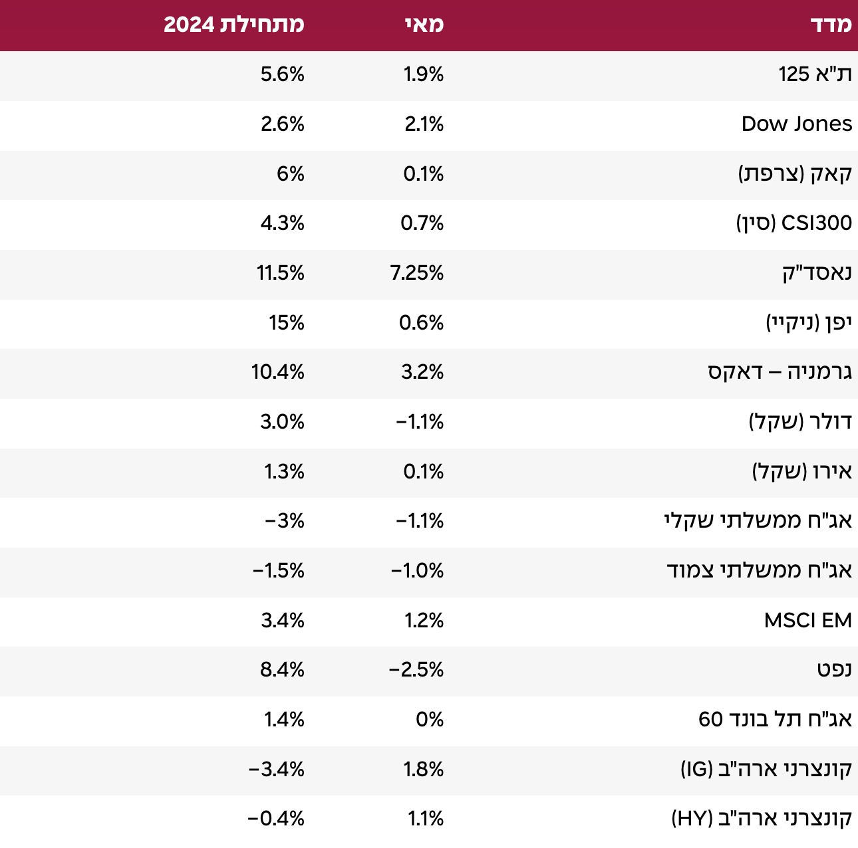Select the קונצרני ארה"ב (IG) label

click(x=766, y=770)
